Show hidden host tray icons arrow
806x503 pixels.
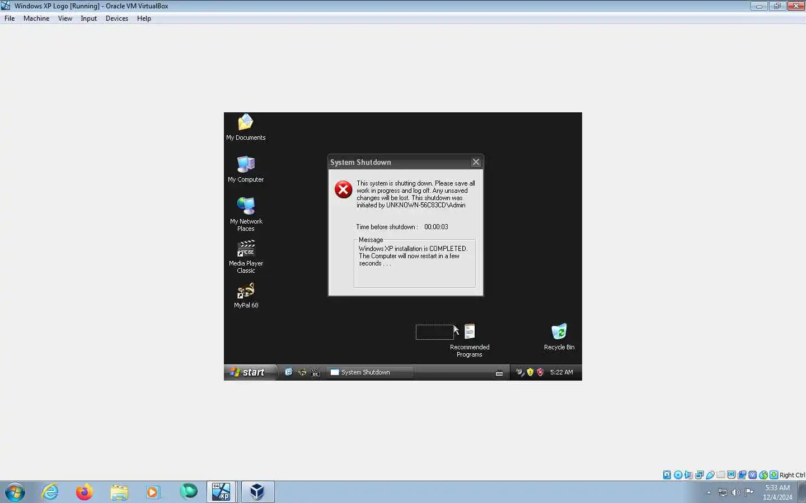click(x=709, y=492)
